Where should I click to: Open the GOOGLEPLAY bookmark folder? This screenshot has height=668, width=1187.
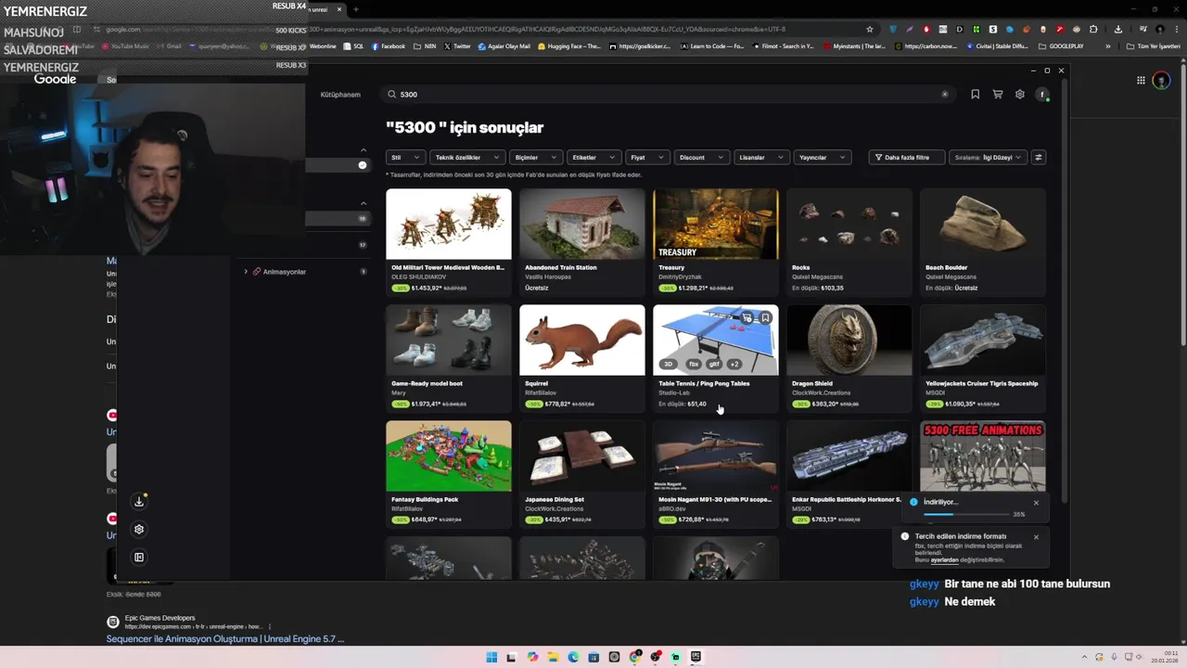[1061, 45]
